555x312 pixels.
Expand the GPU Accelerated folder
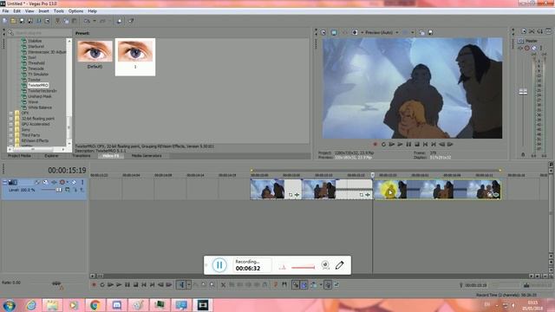pyautogui.click(x=10, y=124)
